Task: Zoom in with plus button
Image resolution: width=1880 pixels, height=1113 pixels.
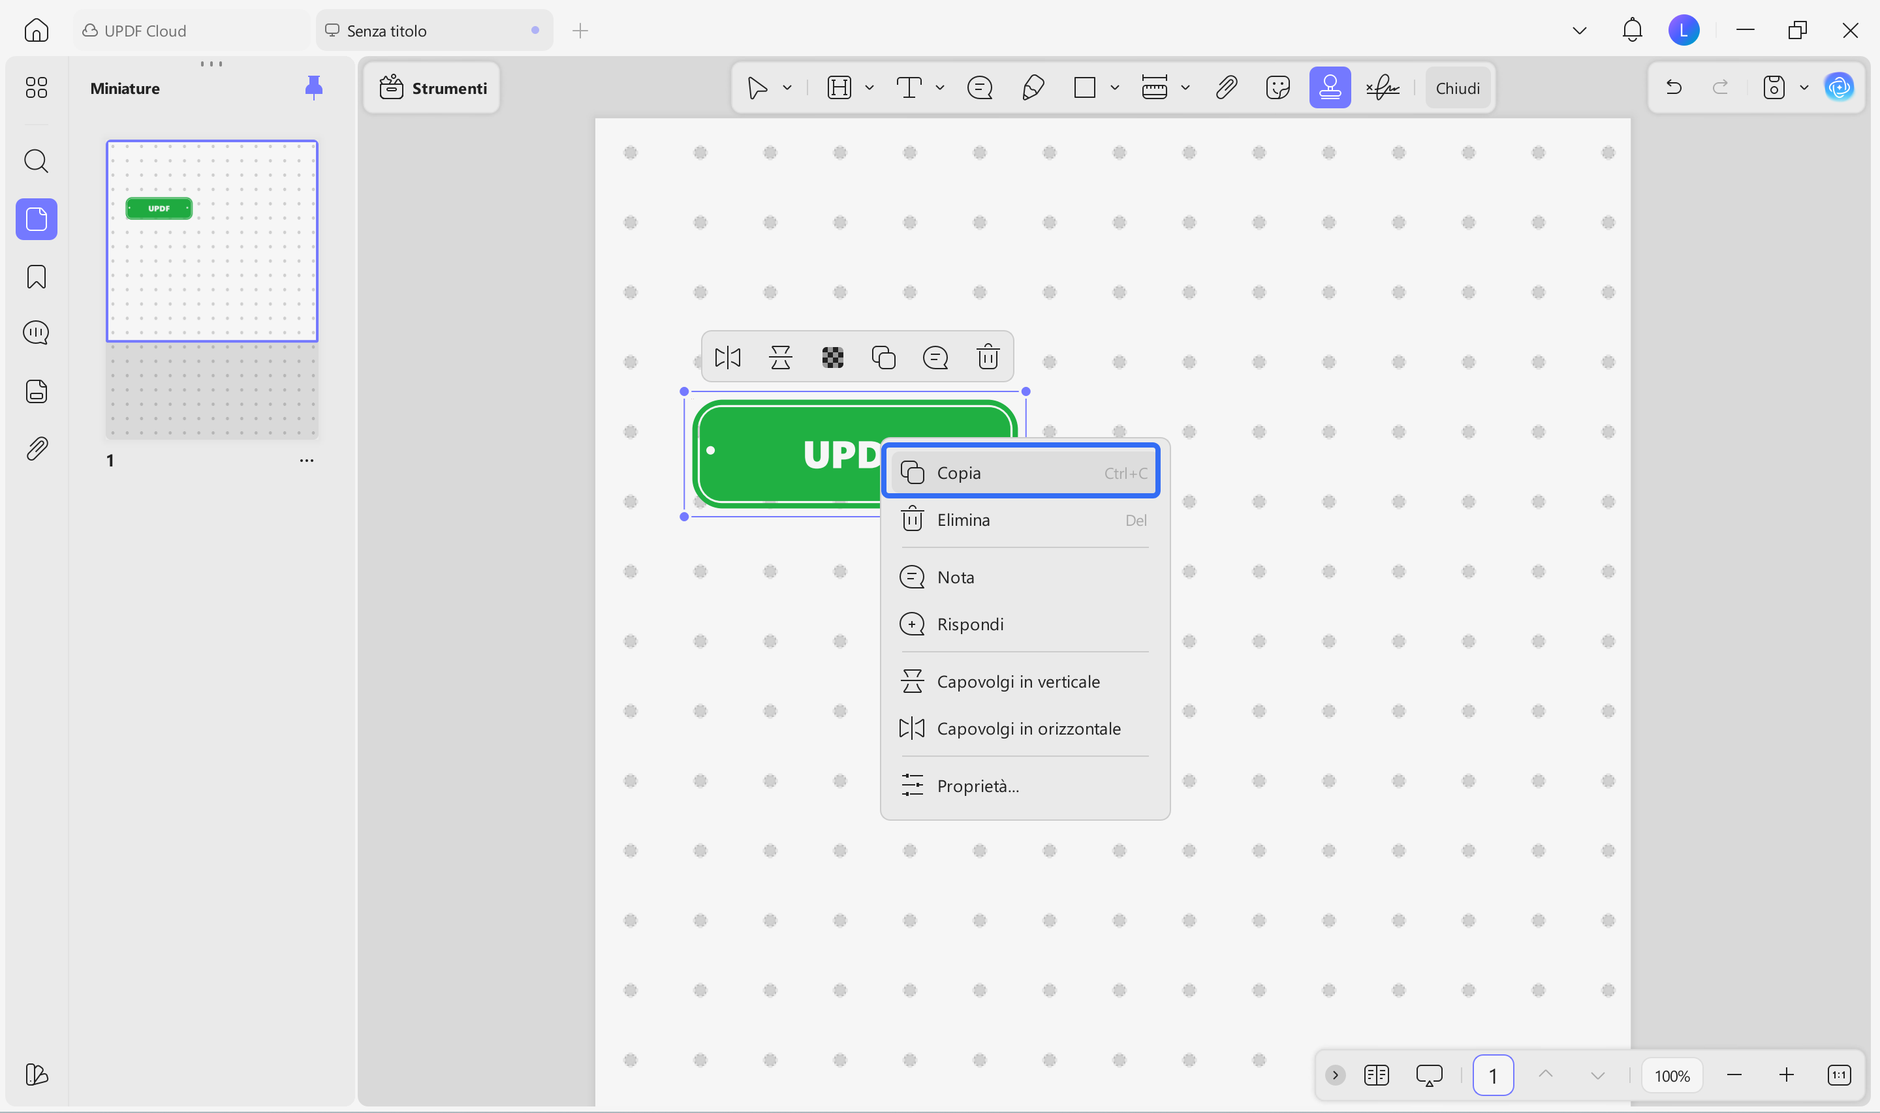Action: [x=1786, y=1076]
